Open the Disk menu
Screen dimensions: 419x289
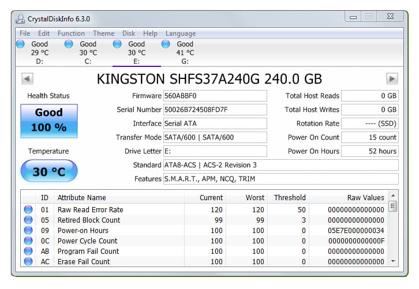129,33
